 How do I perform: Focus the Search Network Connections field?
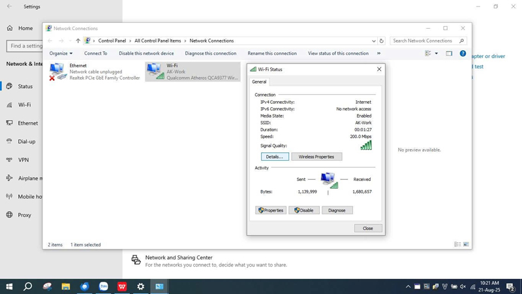(x=428, y=41)
